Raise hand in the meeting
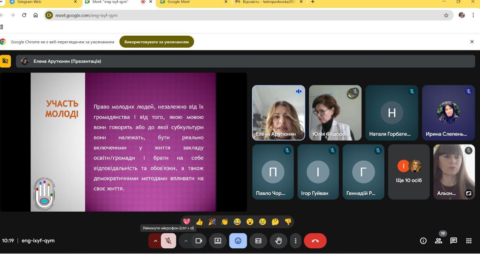 tap(278, 241)
